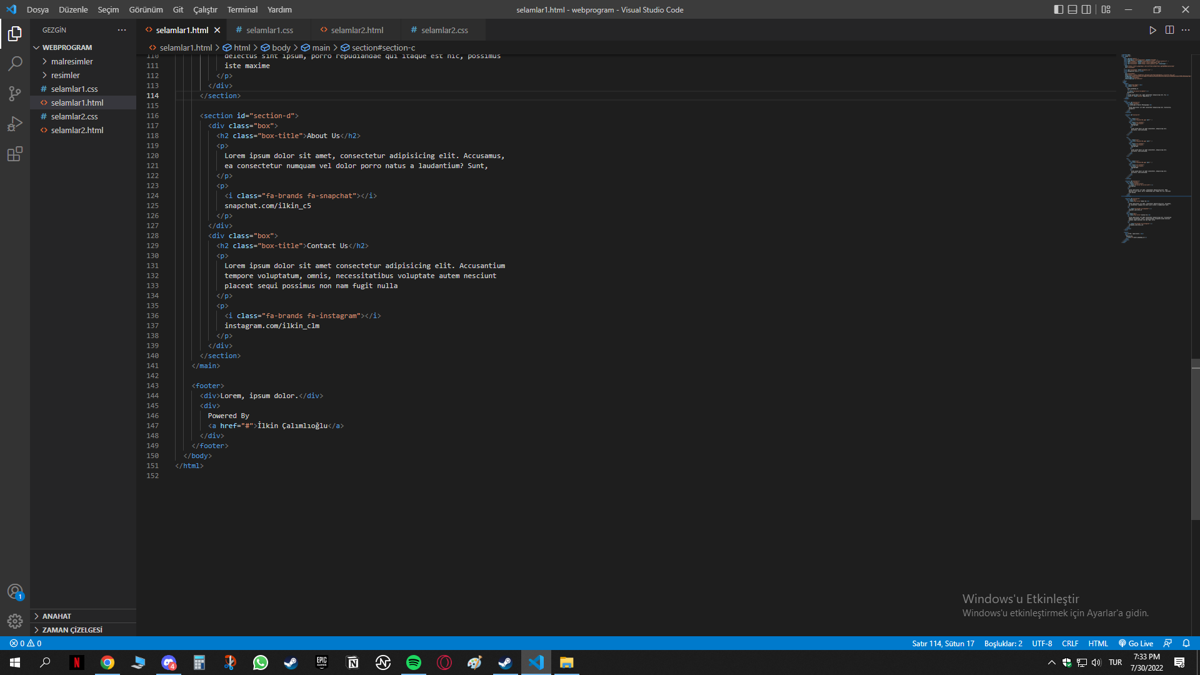Collapse the WEBPROGRAM folder section
The width and height of the screenshot is (1200, 675).
pos(83,47)
